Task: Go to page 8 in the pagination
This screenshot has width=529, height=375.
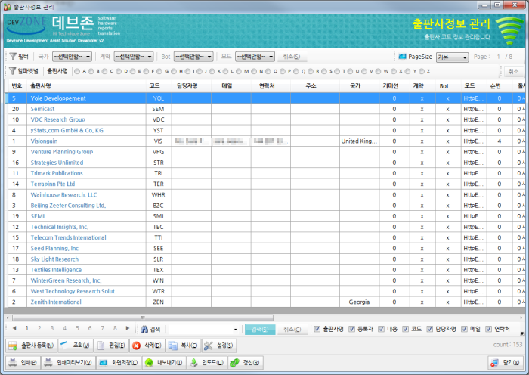Action: pyautogui.click(x=115, y=328)
